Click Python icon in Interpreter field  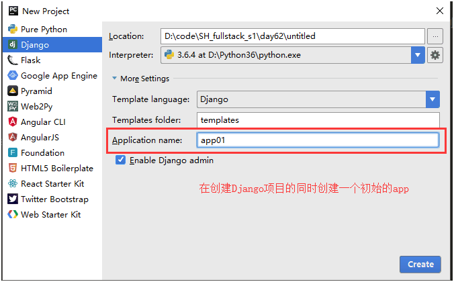click(x=169, y=54)
